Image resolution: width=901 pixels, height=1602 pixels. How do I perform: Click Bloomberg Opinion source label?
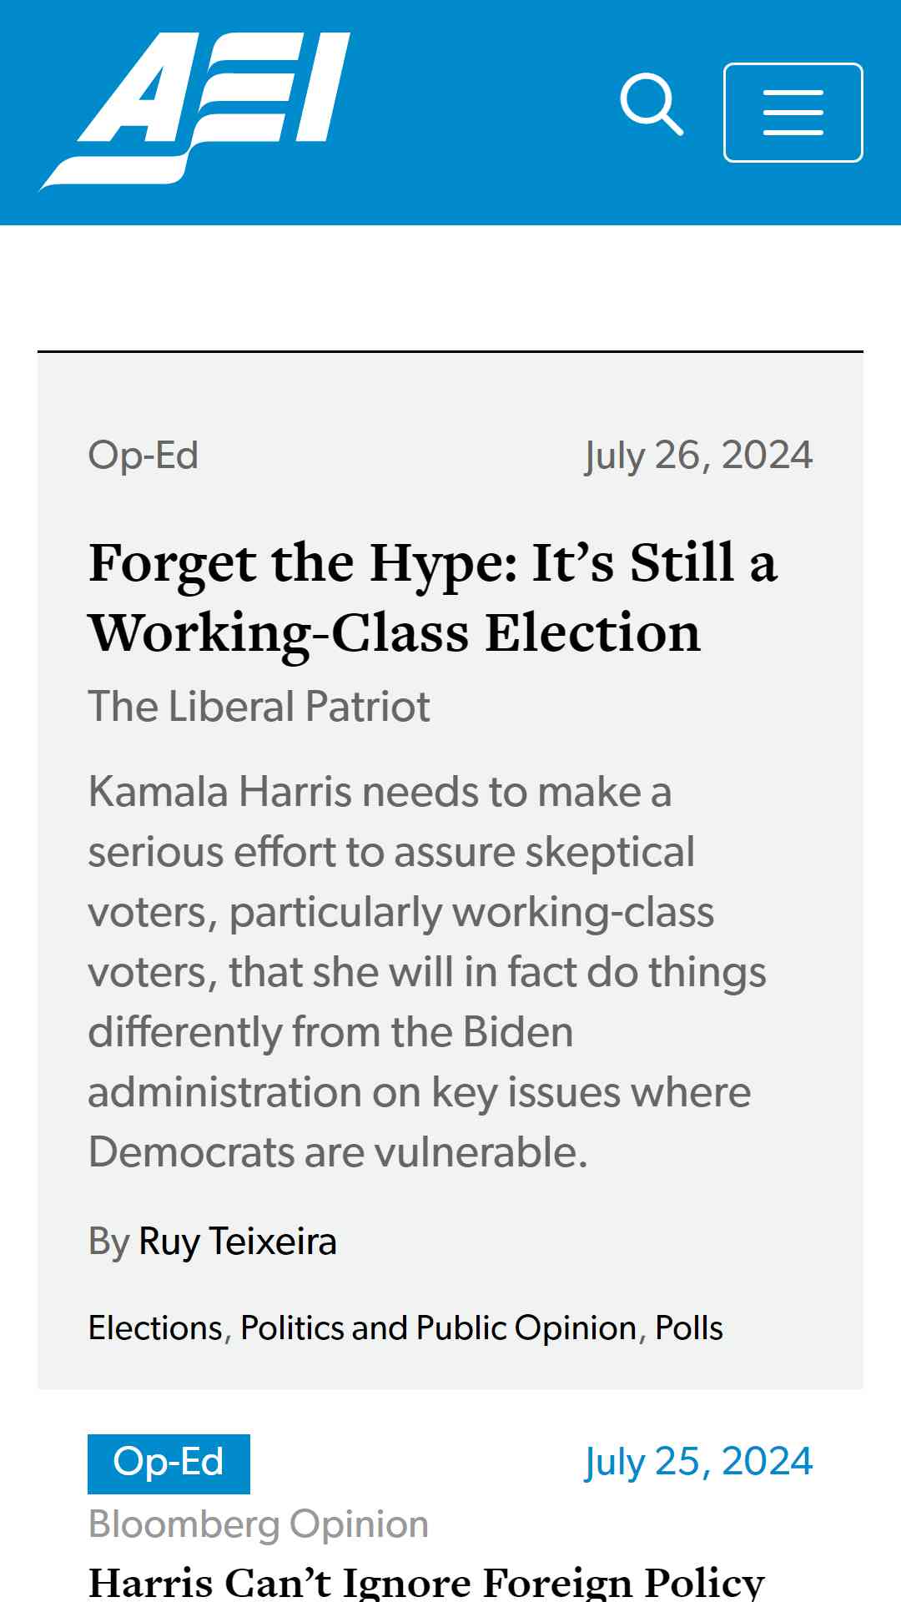click(259, 1524)
